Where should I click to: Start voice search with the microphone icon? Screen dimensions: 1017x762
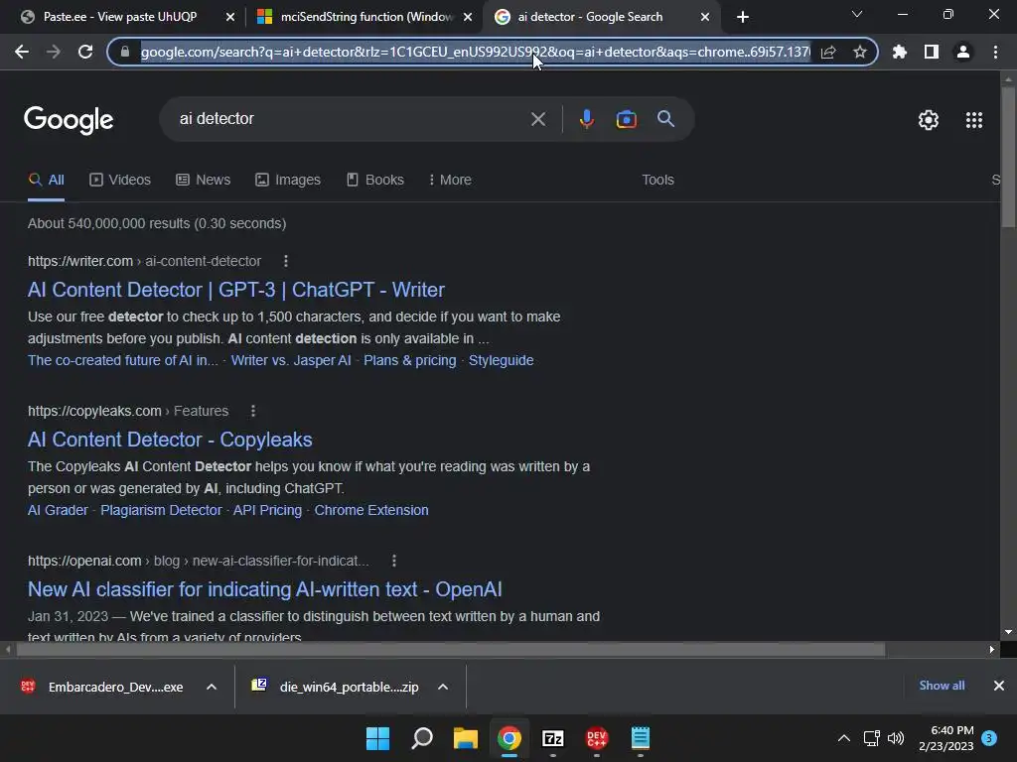[x=586, y=119]
